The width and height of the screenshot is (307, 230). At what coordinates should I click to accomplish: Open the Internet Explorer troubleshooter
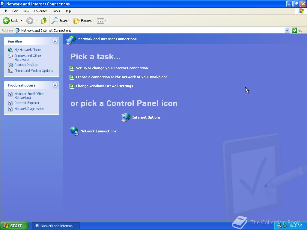[26, 103]
